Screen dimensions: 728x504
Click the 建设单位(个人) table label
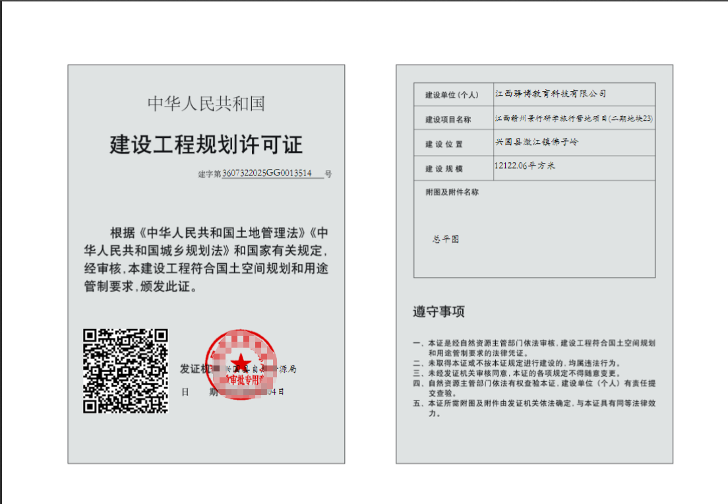pyautogui.click(x=452, y=95)
